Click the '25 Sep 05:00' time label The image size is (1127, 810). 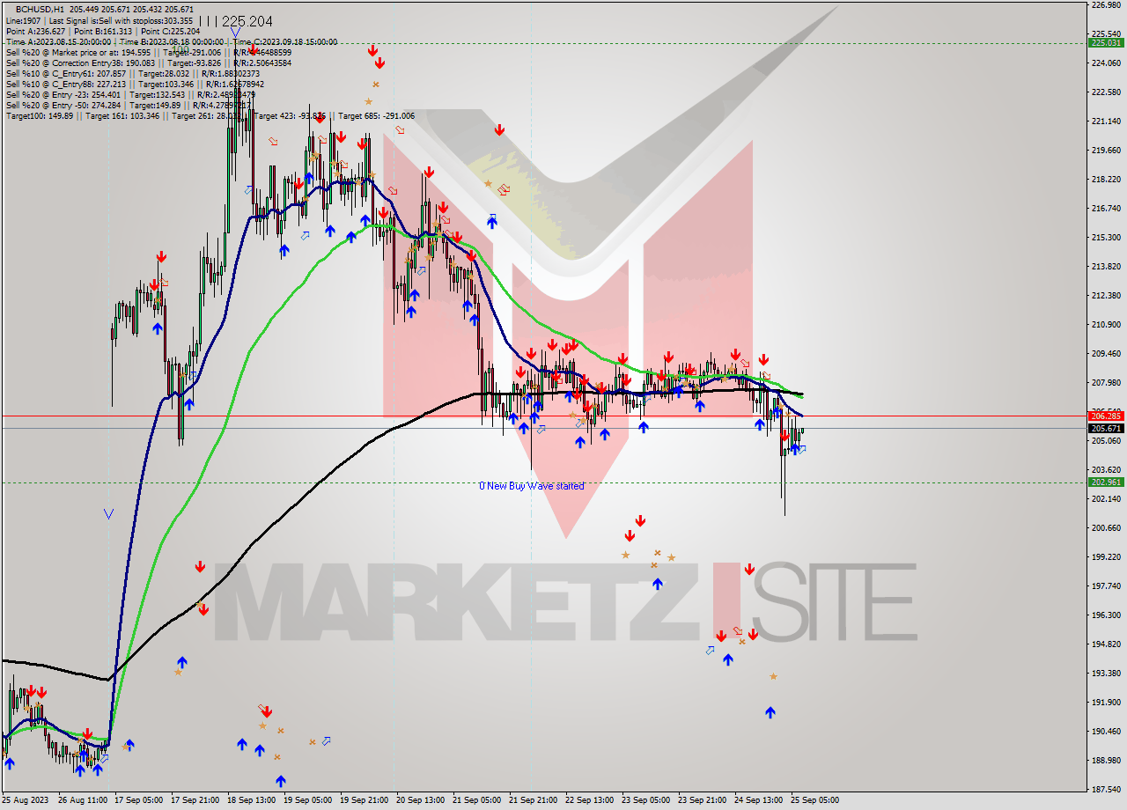point(814,801)
